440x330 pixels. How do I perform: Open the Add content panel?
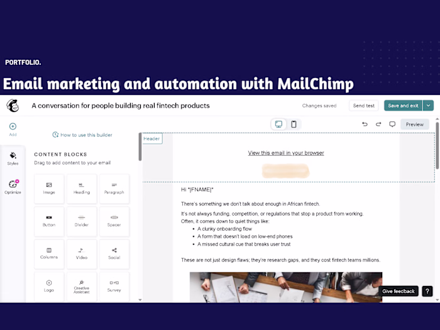coord(13,129)
